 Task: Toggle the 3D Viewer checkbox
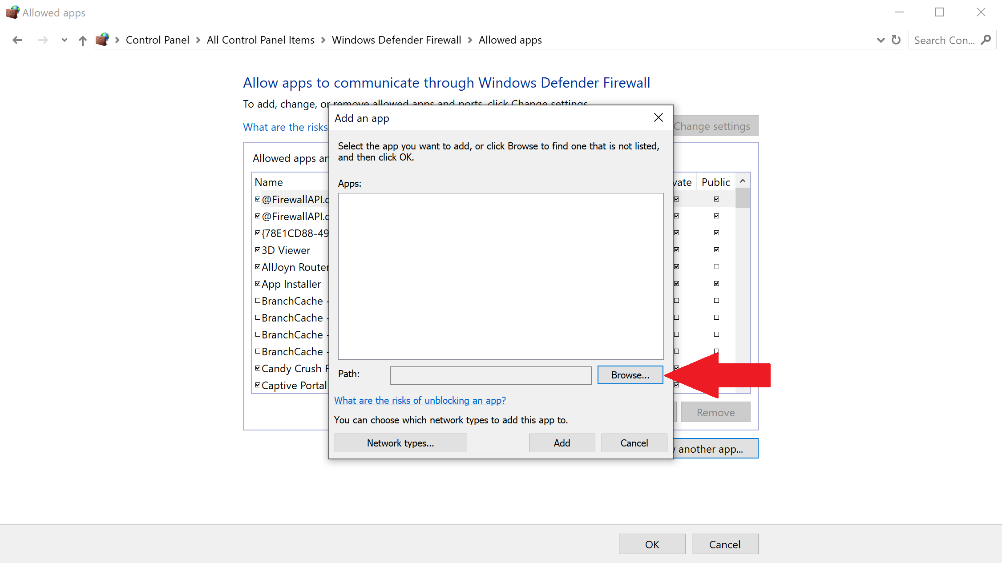pos(258,250)
